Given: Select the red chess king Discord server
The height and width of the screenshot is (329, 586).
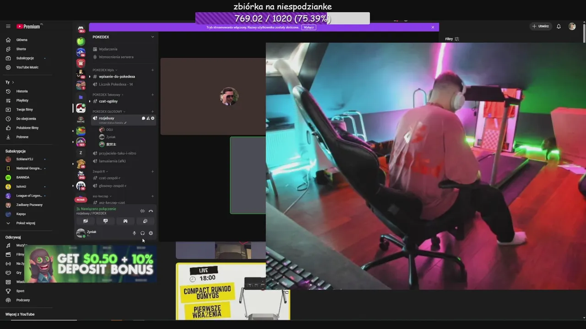Looking at the screenshot, I should (x=81, y=63).
